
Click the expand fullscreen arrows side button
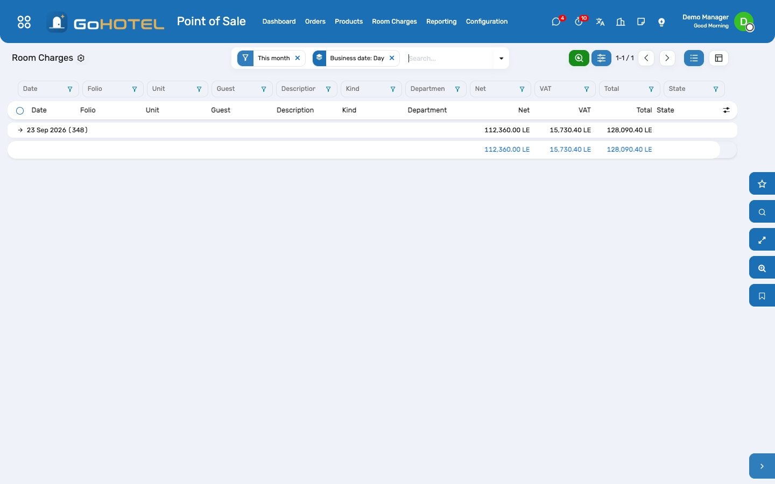coord(762,240)
